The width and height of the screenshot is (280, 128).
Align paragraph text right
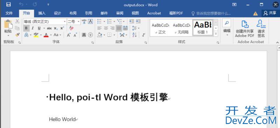pyautogui.click(x=112, y=28)
